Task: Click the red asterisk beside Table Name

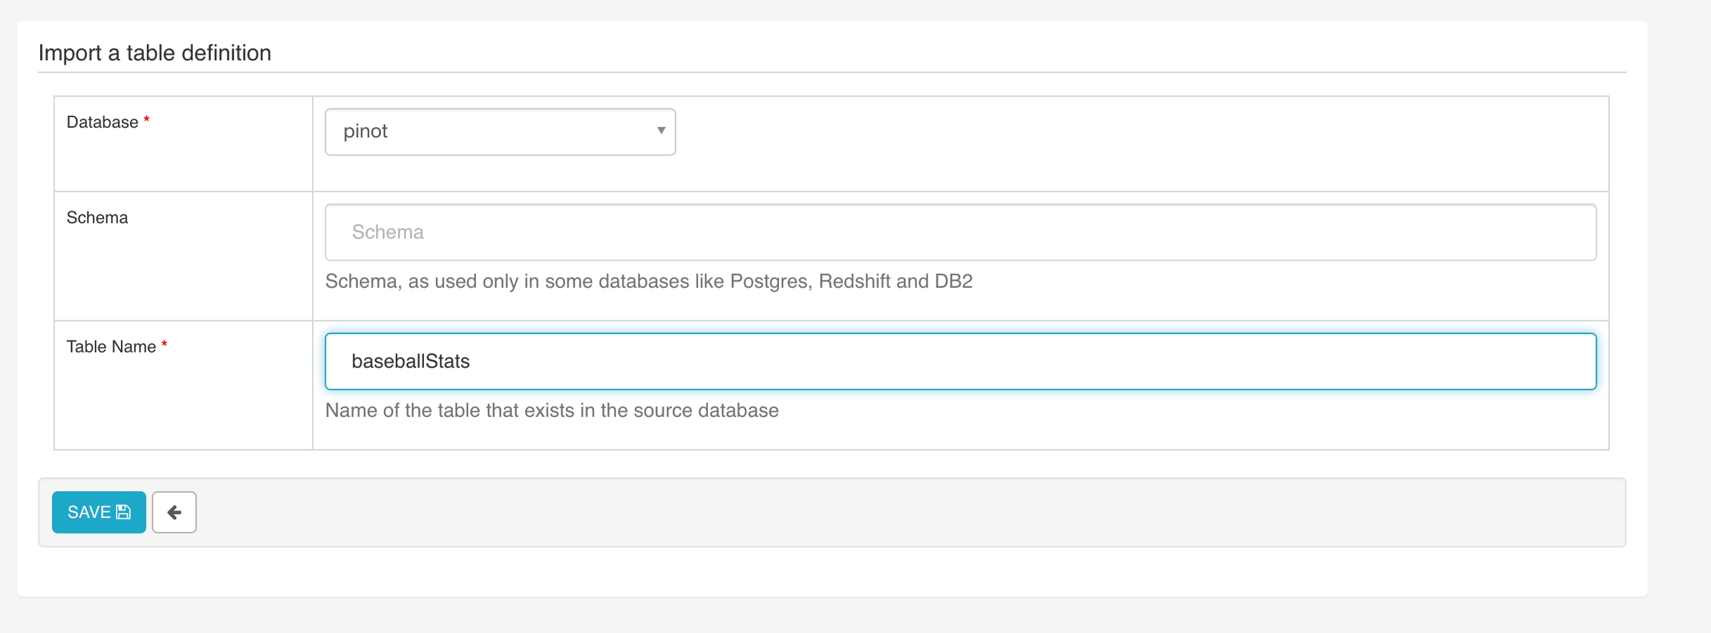Action: click(165, 344)
